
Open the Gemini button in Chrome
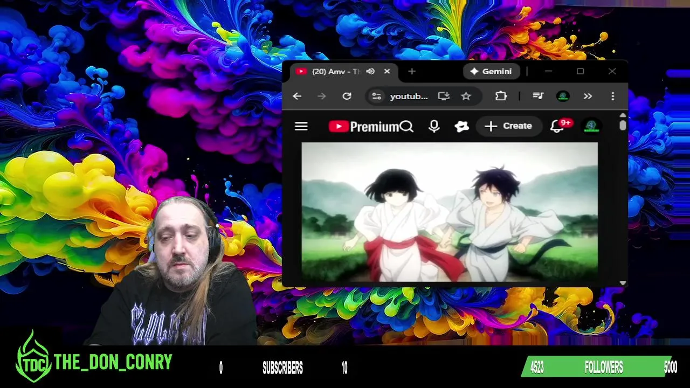[491, 72]
